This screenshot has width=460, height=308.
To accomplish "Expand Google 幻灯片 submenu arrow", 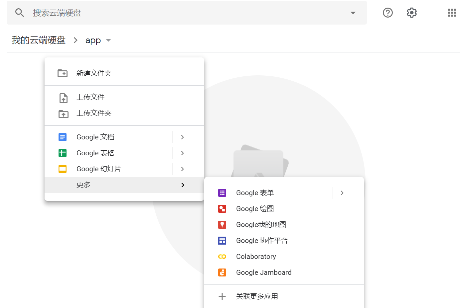I will 182,169.
